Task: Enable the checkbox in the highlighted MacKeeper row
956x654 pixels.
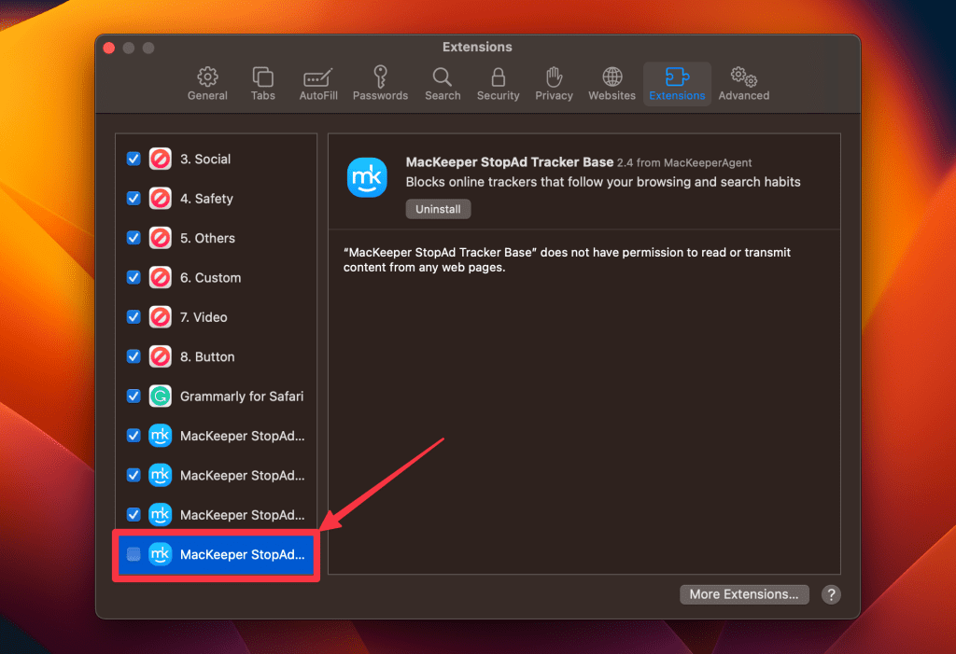Action: coord(134,554)
